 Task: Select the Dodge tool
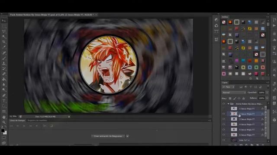[4, 90]
